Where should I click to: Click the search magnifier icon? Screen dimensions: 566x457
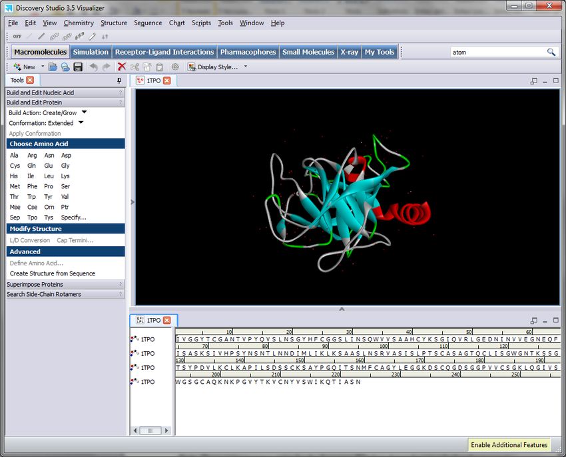tap(551, 53)
